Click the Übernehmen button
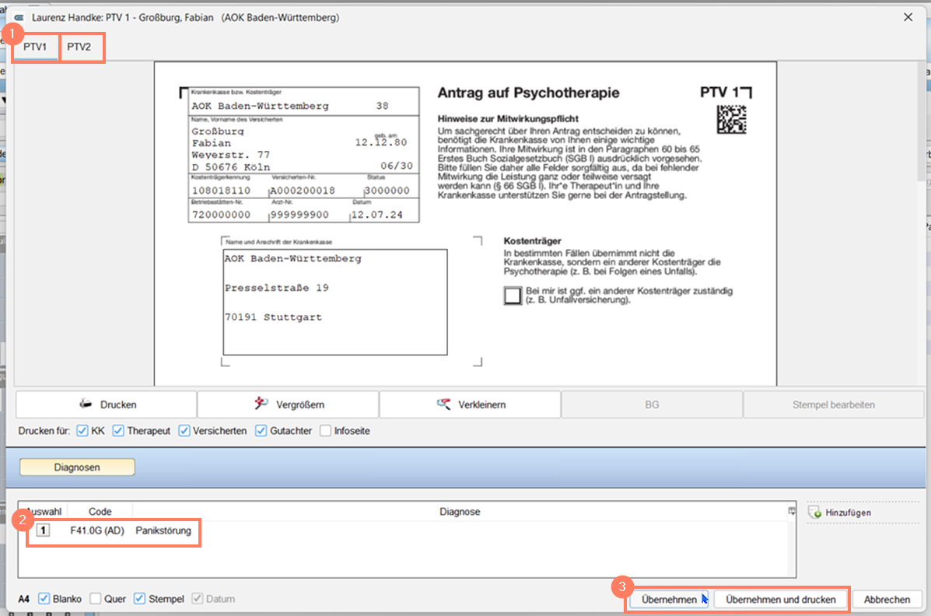 point(669,600)
